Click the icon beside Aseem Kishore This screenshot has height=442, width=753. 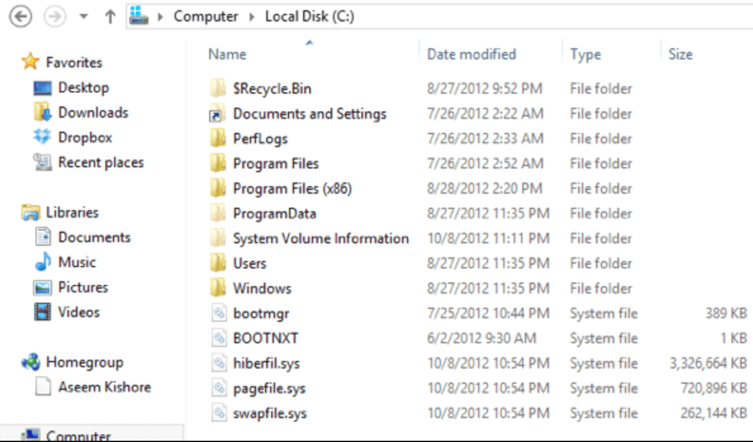coord(42,386)
